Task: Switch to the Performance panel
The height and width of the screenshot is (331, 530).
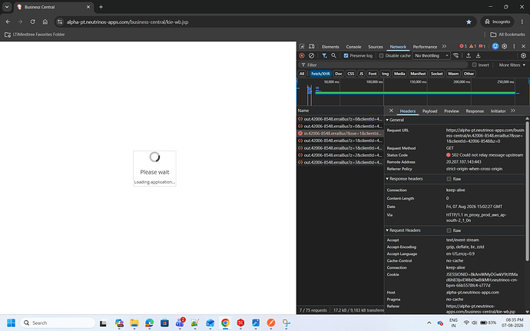Action: pyautogui.click(x=425, y=47)
